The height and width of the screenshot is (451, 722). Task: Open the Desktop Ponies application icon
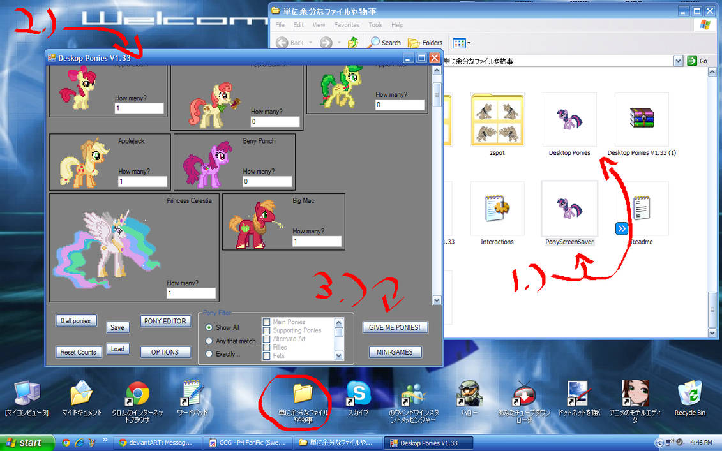[569, 120]
